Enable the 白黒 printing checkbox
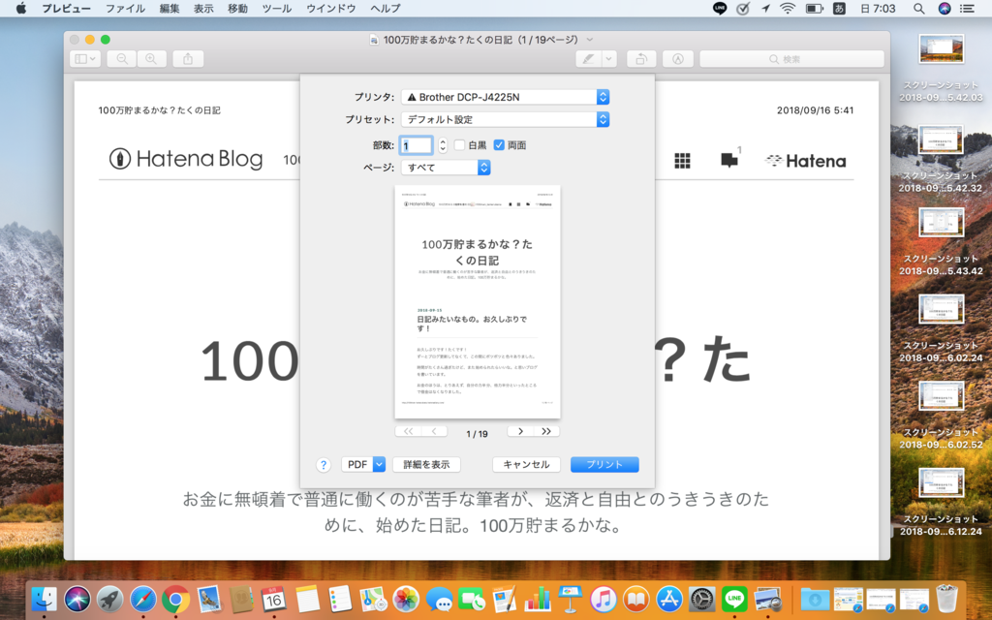992x620 pixels. click(x=459, y=145)
